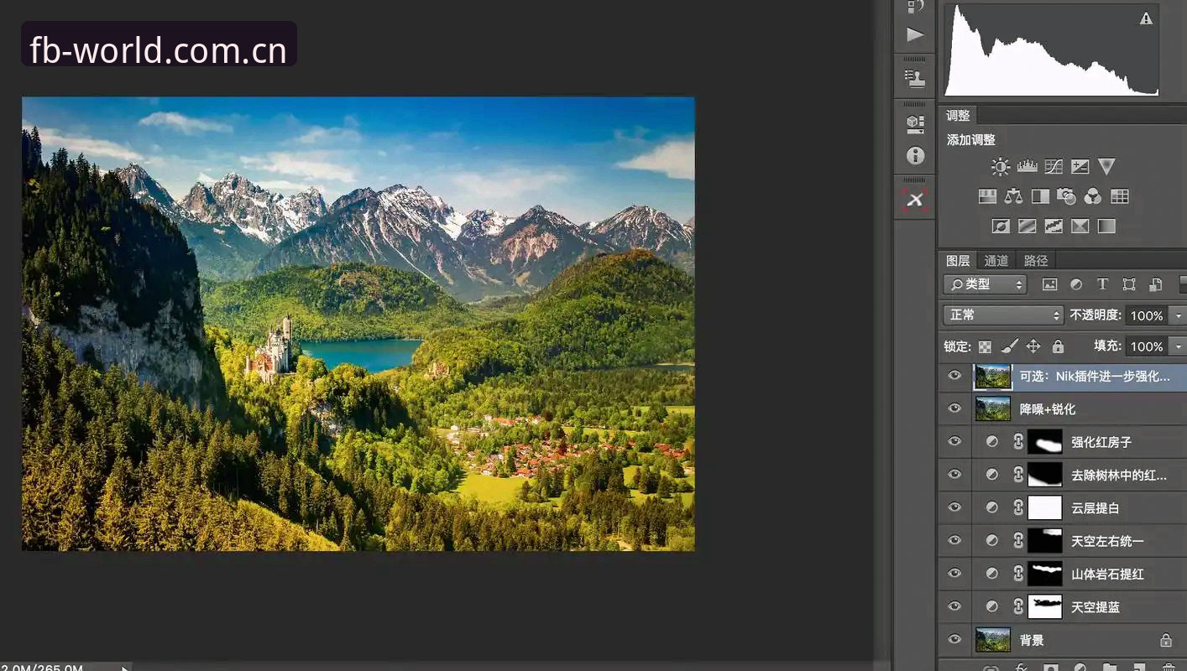Open the 正常 blend mode dropdown

pos(1004,315)
